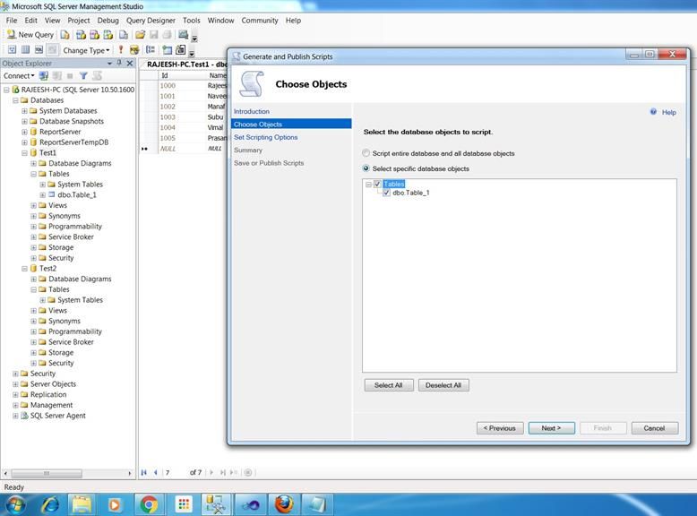Click the Save disk icon in toolbar

point(154,35)
